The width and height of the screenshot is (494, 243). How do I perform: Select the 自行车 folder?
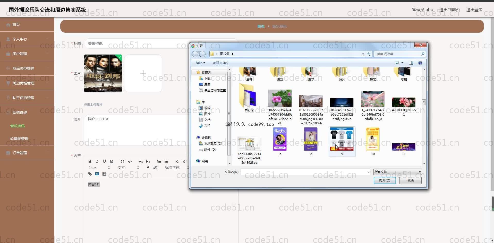click(249, 98)
